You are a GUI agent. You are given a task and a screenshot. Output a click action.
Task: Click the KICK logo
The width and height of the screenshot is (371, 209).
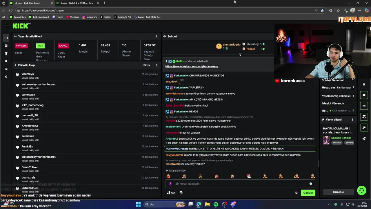(x=22, y=26)
